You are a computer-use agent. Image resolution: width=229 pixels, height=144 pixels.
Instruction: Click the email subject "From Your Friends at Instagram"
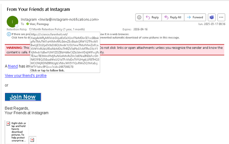point(38,9)
